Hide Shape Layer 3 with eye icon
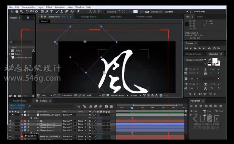The width and height of the screenshot is (234, 144). (x=10, y=124)
